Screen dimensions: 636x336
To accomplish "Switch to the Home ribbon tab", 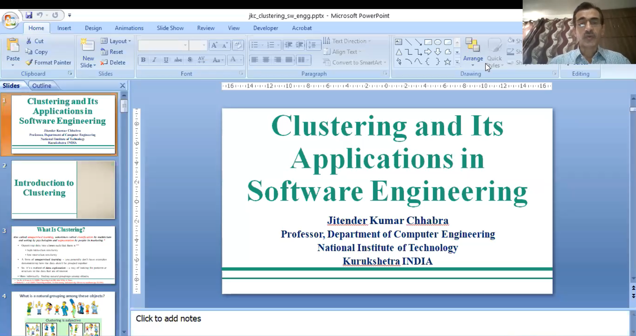I will coord(36,28).
